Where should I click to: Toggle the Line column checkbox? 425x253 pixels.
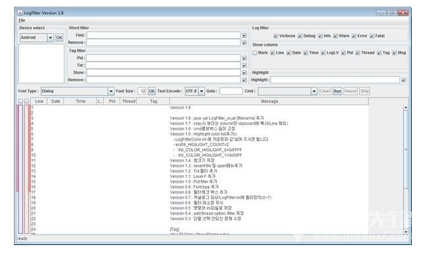point(273,53)
